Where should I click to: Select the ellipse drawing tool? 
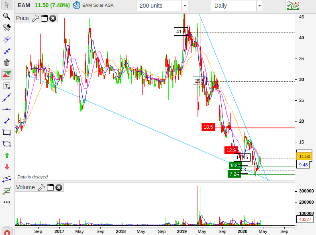click(x=6, y=144)
